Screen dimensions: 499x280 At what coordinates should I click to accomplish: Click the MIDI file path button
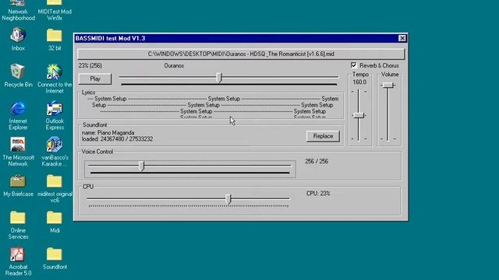(x=241, y=54)
